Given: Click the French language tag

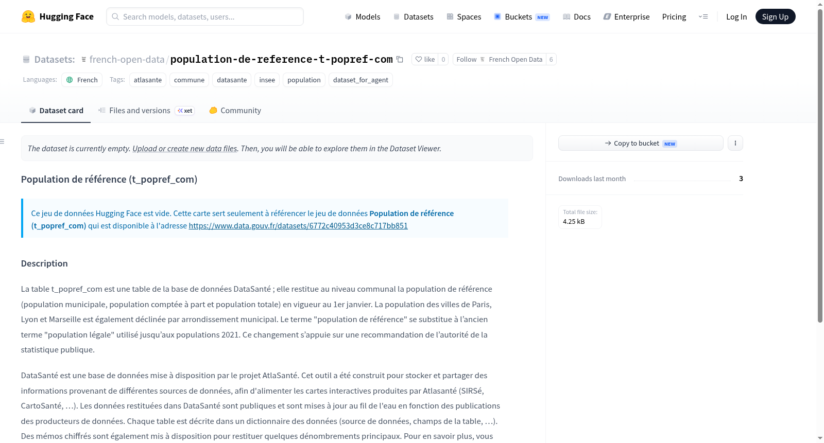Looking at the screenshot, I should (82, 80).
